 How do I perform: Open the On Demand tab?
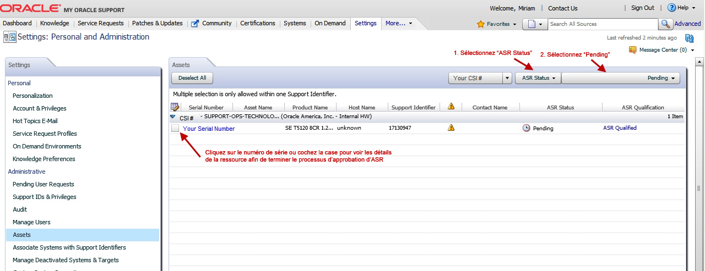pos(330,24)
